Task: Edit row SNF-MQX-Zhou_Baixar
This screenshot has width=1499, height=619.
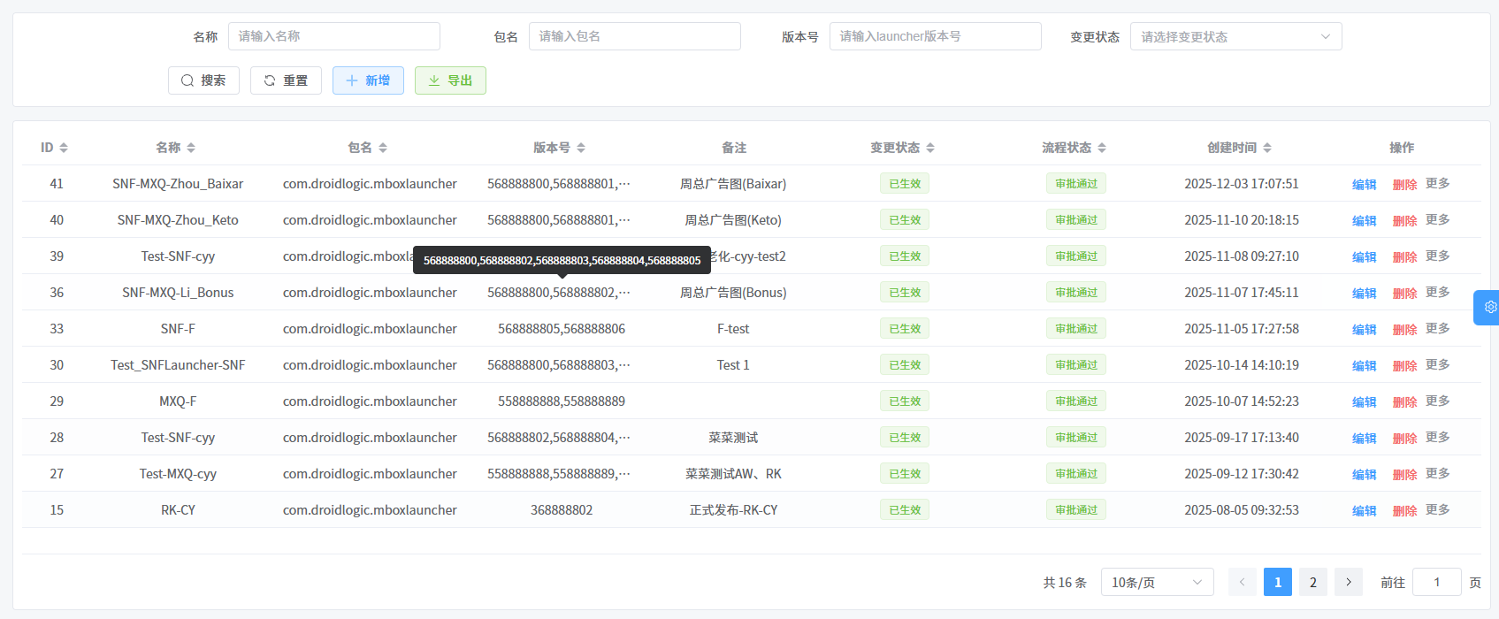Action: [x=1365, y=185]
